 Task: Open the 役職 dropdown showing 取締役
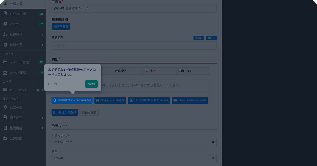click(134, 158)
